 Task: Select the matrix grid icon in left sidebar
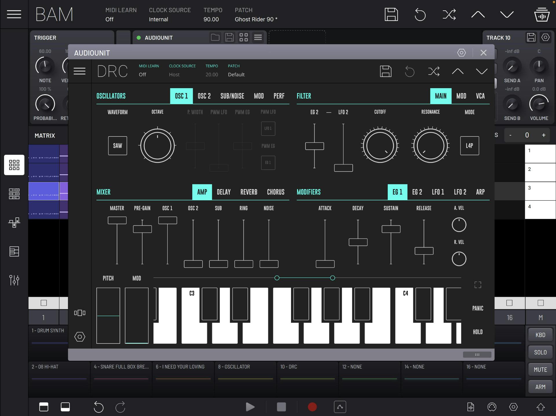click(x=14, y=165)
